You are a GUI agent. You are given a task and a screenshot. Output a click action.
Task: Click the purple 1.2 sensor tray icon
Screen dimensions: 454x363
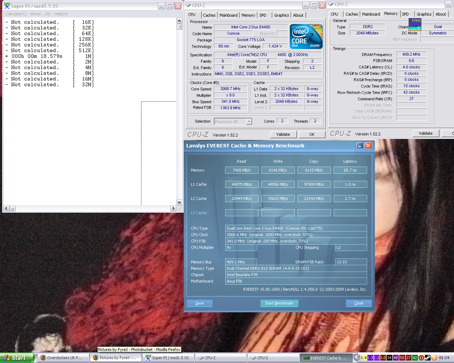377,358
